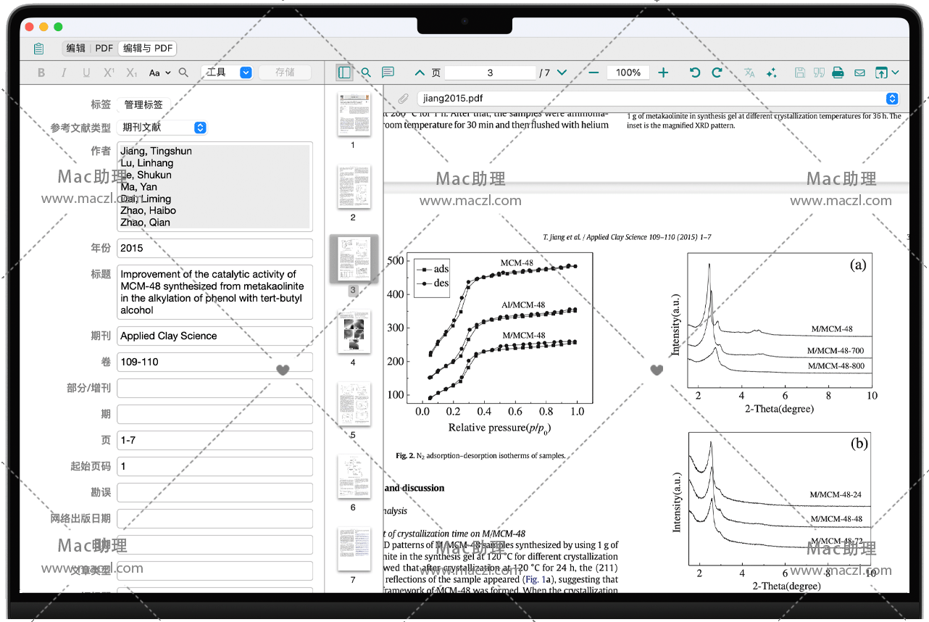Email the PDF via envelope icon
Screen dimensions: 929x622
(x=859, y=72)
